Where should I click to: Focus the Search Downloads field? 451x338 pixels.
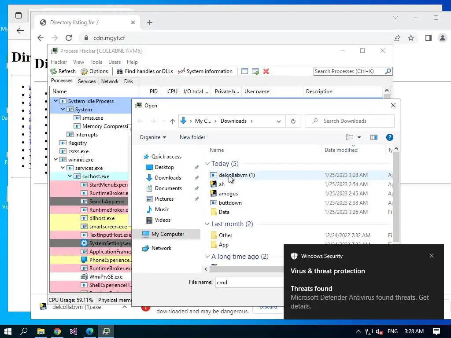(350, 121)
